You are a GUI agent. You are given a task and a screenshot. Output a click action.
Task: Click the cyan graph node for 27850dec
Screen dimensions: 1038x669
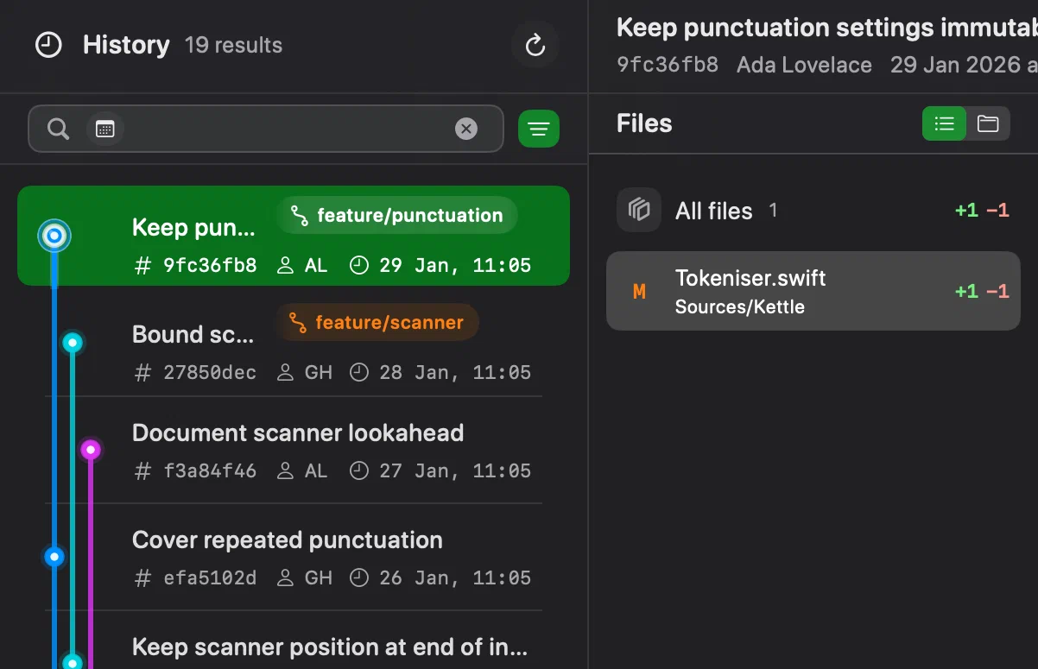(x=73, y=343)
